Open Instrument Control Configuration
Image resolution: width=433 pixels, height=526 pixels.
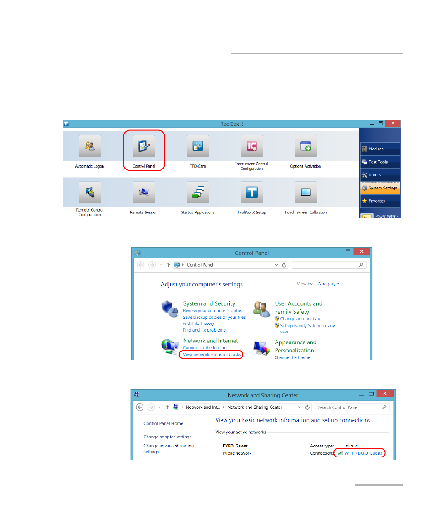click(252, 146)
